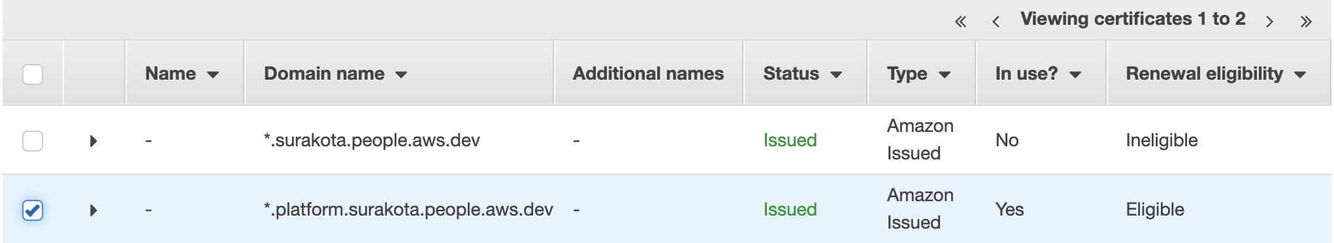The height and width of the screenshot is (243, 1334).
Task: Click the Additional names column header
Action: (x=648, y=74)
